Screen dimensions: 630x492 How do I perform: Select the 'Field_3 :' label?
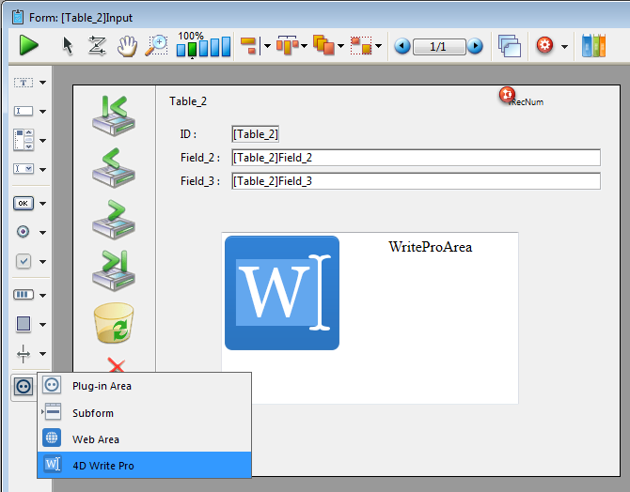click(200, 181)
